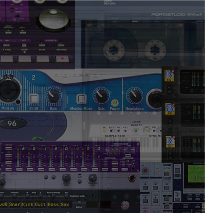Click the LOOP MASTER green indicator
Image resolution: width=205 pixels, height=213 pixels.
[x=136, y=130]
